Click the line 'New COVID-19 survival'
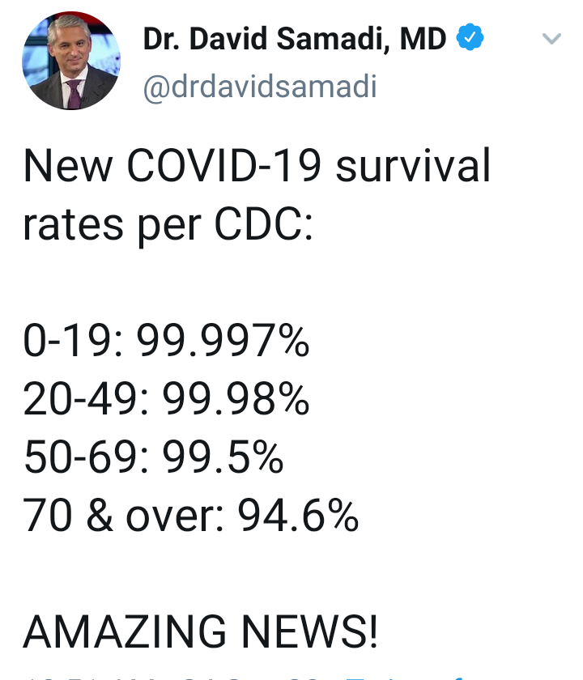 (x=257, y=165)
